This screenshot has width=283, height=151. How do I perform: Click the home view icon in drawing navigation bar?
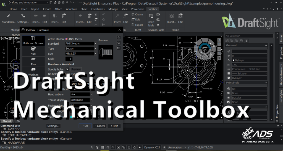coord(219,40)
